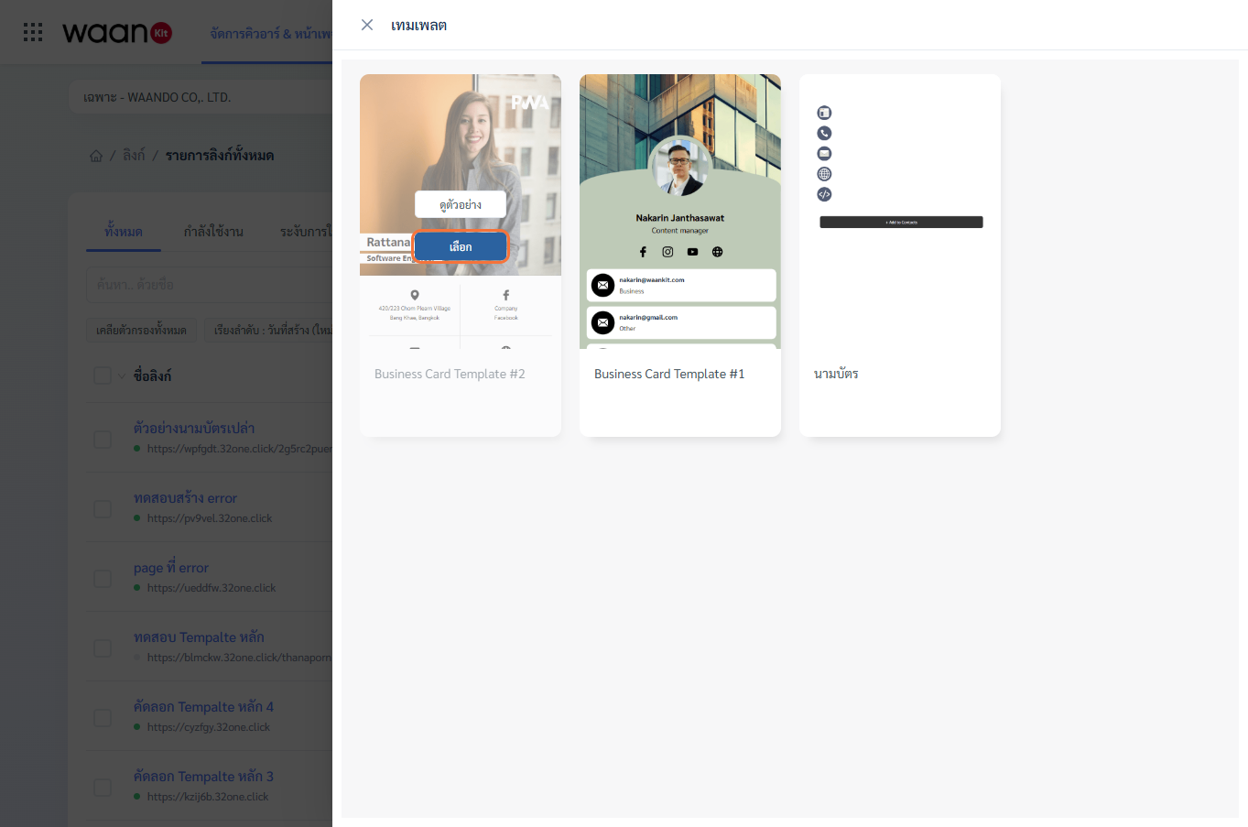Image resolution: width=1248 pixels, height=827 pixels.
Task: Click the ชื่อลิงก์ column header
Action: pyautogui.click(x=152, y=375)
